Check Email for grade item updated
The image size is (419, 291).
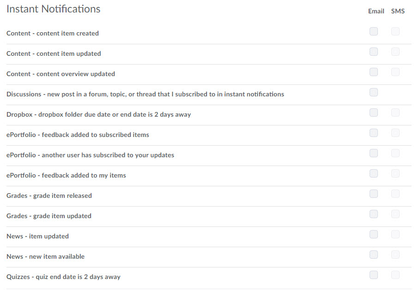pyautogui.click(x=374, y=214)
